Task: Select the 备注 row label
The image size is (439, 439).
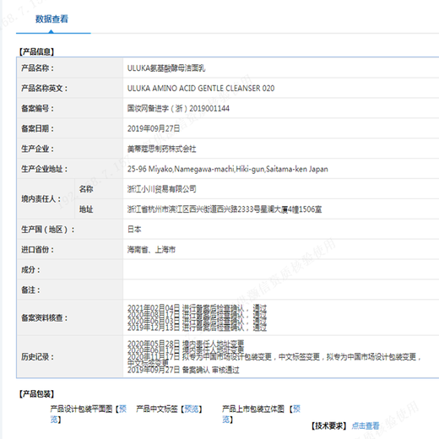Action: tap(30, 290)
